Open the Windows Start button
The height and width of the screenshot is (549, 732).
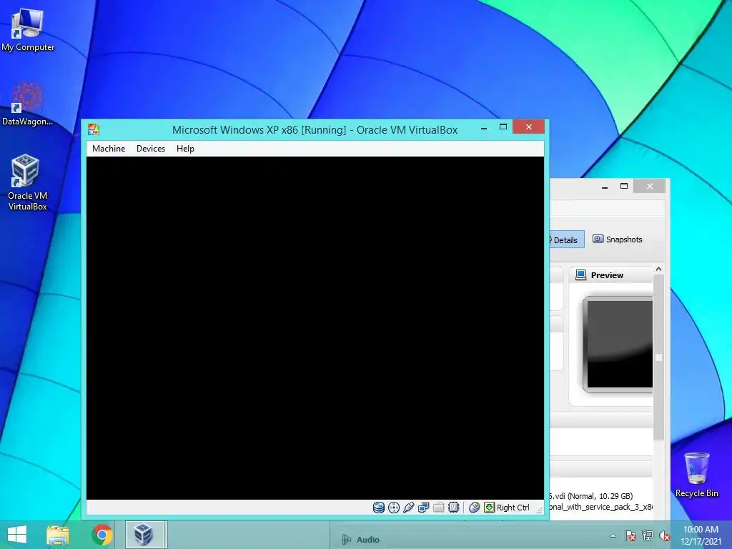17,535
